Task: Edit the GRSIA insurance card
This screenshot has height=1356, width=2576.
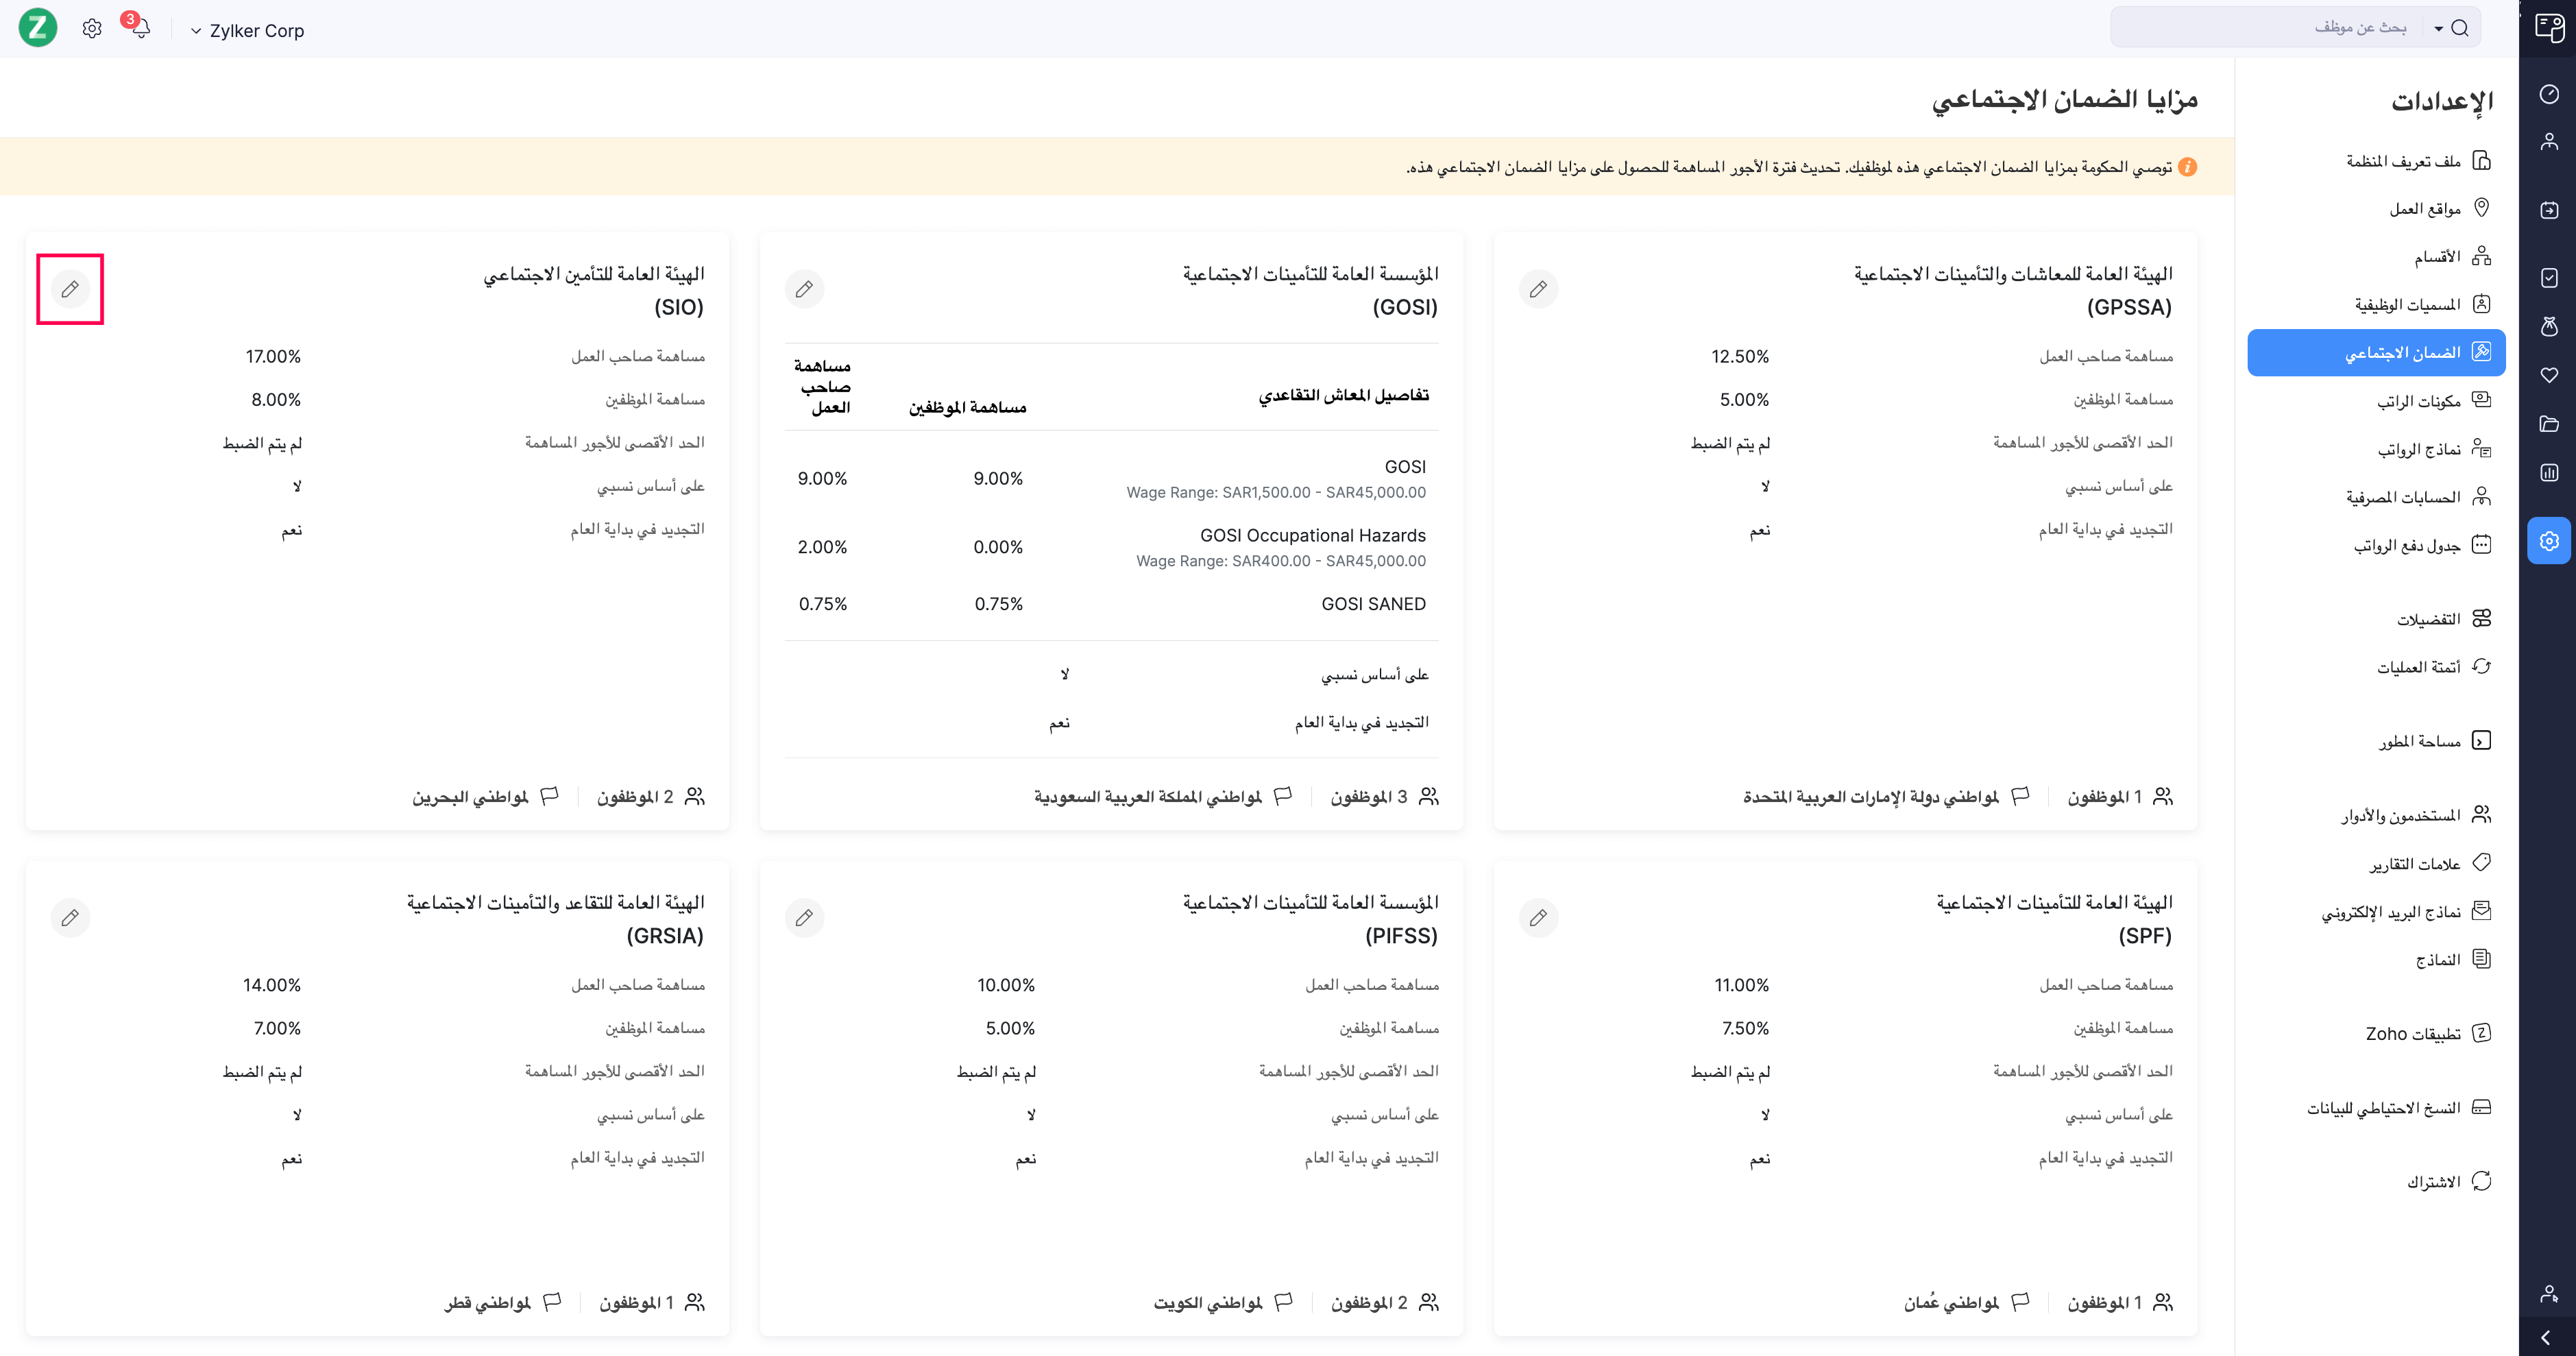Action: point(70,918)
